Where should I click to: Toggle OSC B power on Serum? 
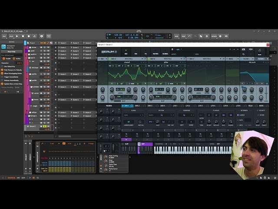point(149,59)
